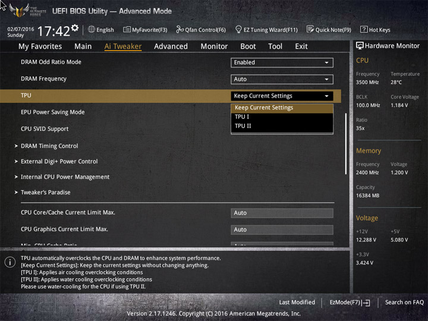Click the memory frequency 2400 MHz value
428x321 pixels.
(367, 172)
